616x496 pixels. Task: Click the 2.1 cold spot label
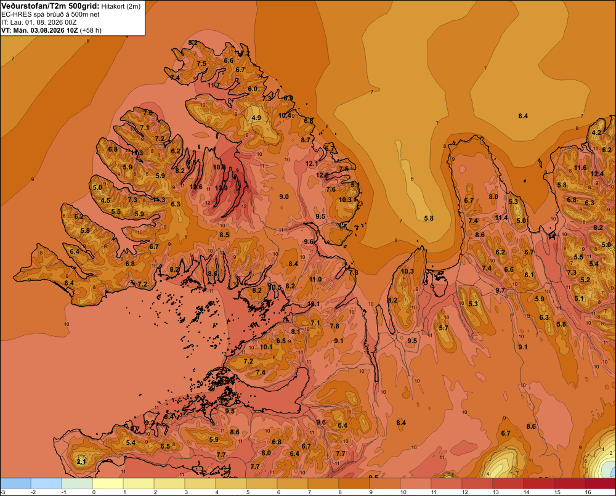[x=81, y=461]
